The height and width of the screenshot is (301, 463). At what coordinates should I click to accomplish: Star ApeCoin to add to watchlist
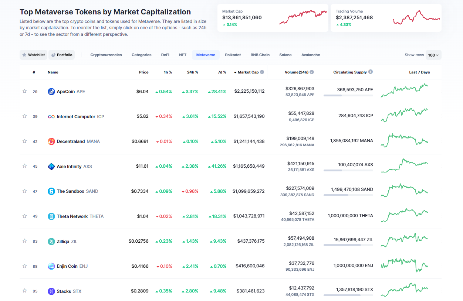tap(25, 91)
